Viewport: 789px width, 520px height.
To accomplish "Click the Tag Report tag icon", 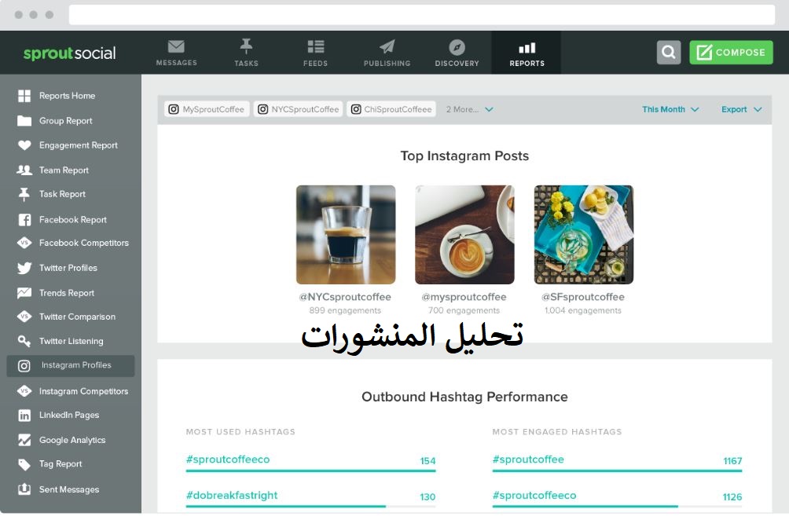I will click(24, 464).
